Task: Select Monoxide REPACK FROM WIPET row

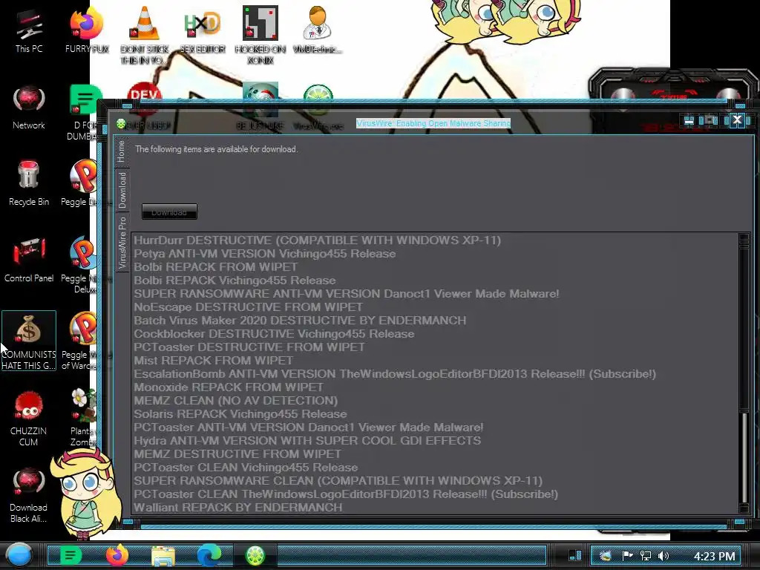Action: pyautogui.click(x=434, y=387)
